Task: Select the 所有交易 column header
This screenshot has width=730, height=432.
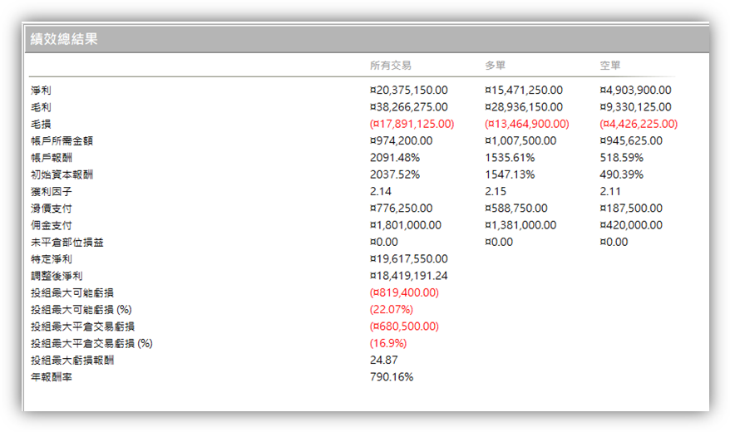Action: 391,66
